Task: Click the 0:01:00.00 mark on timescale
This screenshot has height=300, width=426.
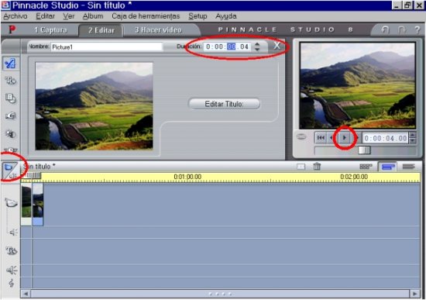Action: pyautogui.click(x=187, y=177)
